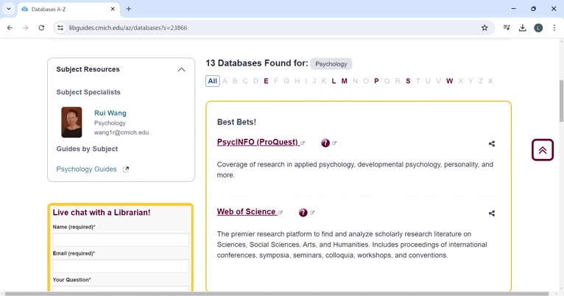Click the 'Best Bets!' heading
564x296 pixels.
click(236, 122)
